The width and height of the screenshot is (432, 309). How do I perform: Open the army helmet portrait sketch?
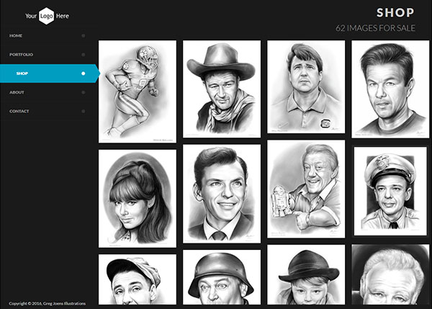(221, 279)
